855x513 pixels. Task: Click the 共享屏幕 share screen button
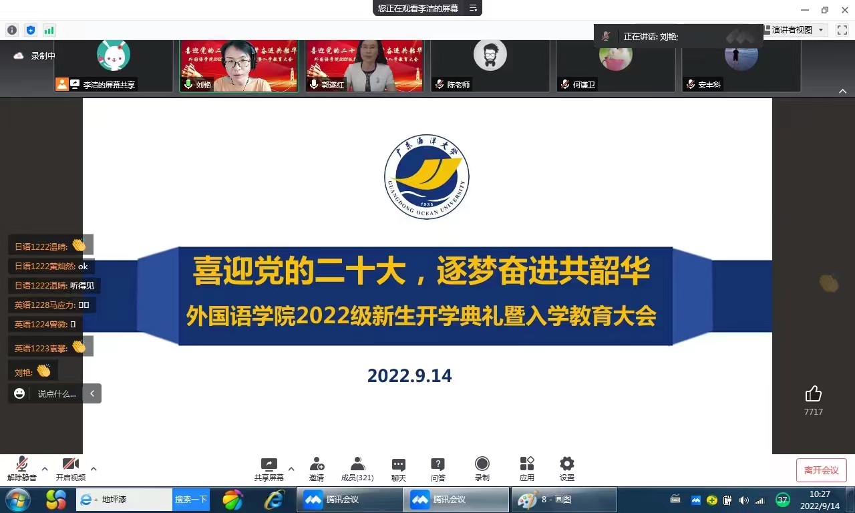[x=269, y=468]
